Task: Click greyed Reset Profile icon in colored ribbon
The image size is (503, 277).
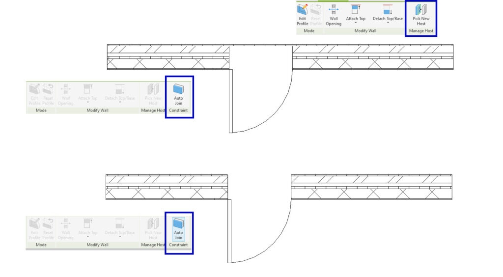Action: (316, 10)
